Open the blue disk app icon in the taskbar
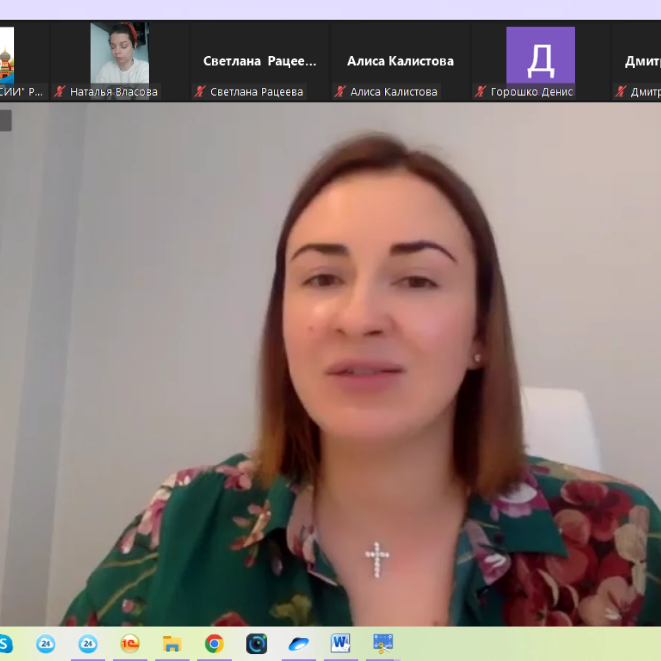The width and height of the screenshot is (661, 661). point(298,644)
